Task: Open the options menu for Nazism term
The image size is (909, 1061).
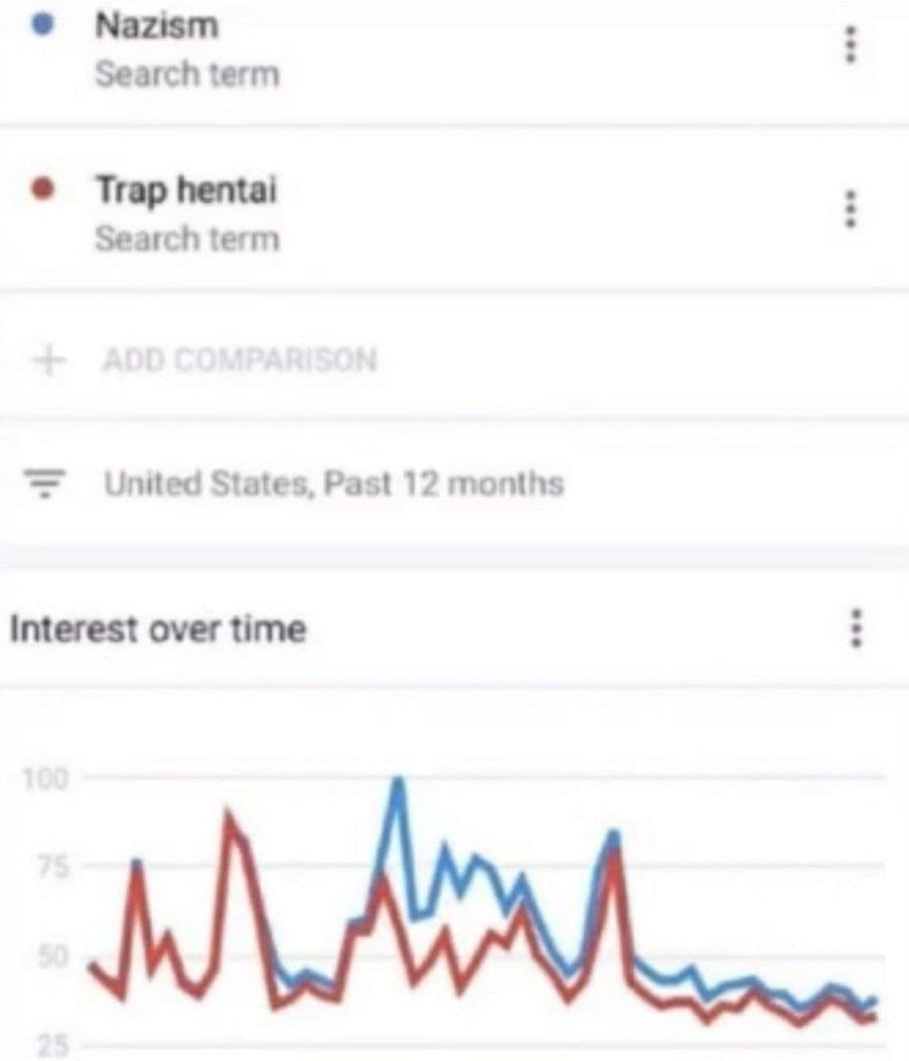Action: (850, 45)
